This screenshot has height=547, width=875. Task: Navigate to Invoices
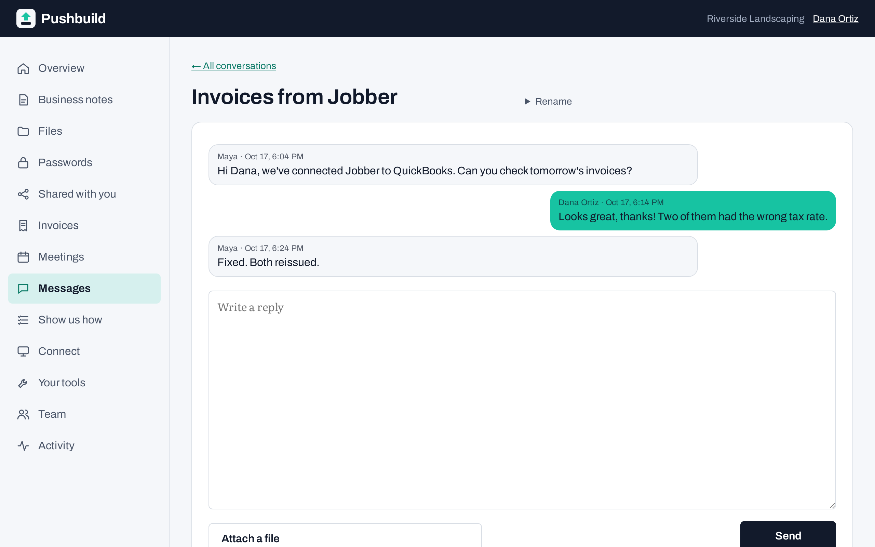click(x=84, y=226)
